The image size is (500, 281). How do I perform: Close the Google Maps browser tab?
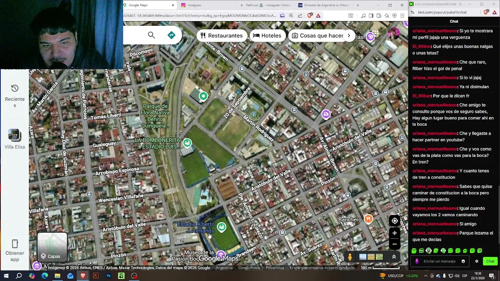pyautogui.click(x=173, y=5)
